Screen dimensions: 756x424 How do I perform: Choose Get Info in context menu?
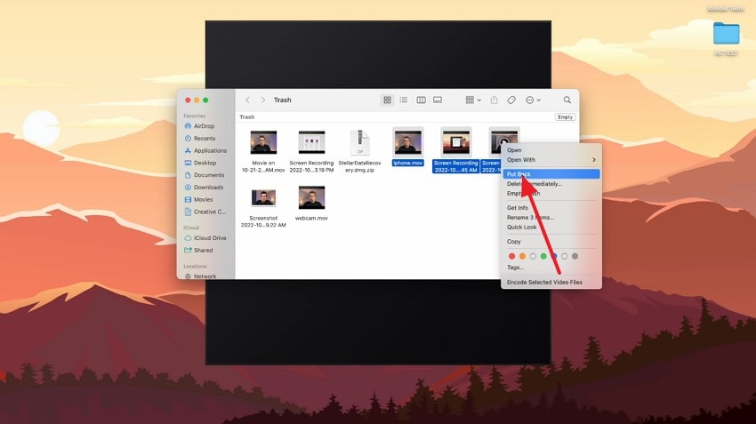(x=551, y=208)
